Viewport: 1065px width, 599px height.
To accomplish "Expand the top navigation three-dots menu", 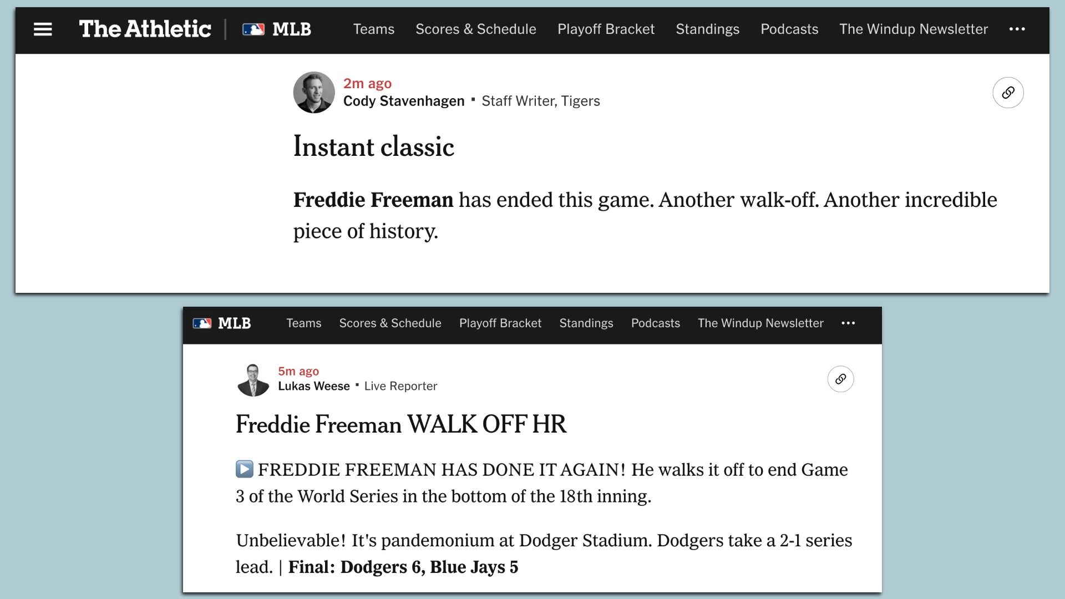I will point(1017,29).
